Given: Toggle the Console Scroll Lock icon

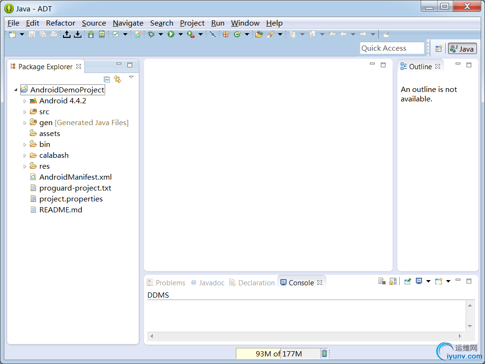Looking at the screenshot, I should tap(393, 281).
